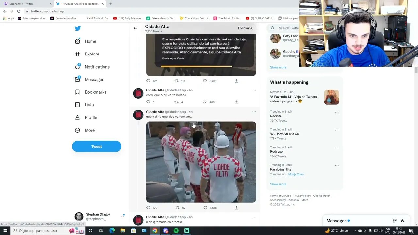Viewport: 418px width, 235px height.
Task: Open the Windows Start menu
Action: click(x=5, y=231)
